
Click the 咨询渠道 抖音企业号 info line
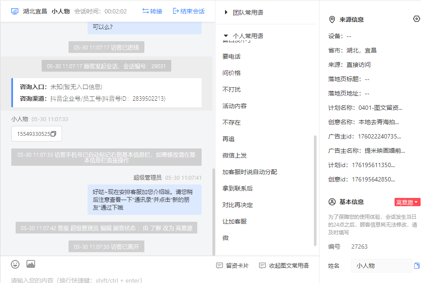click(x=93, y=99)
